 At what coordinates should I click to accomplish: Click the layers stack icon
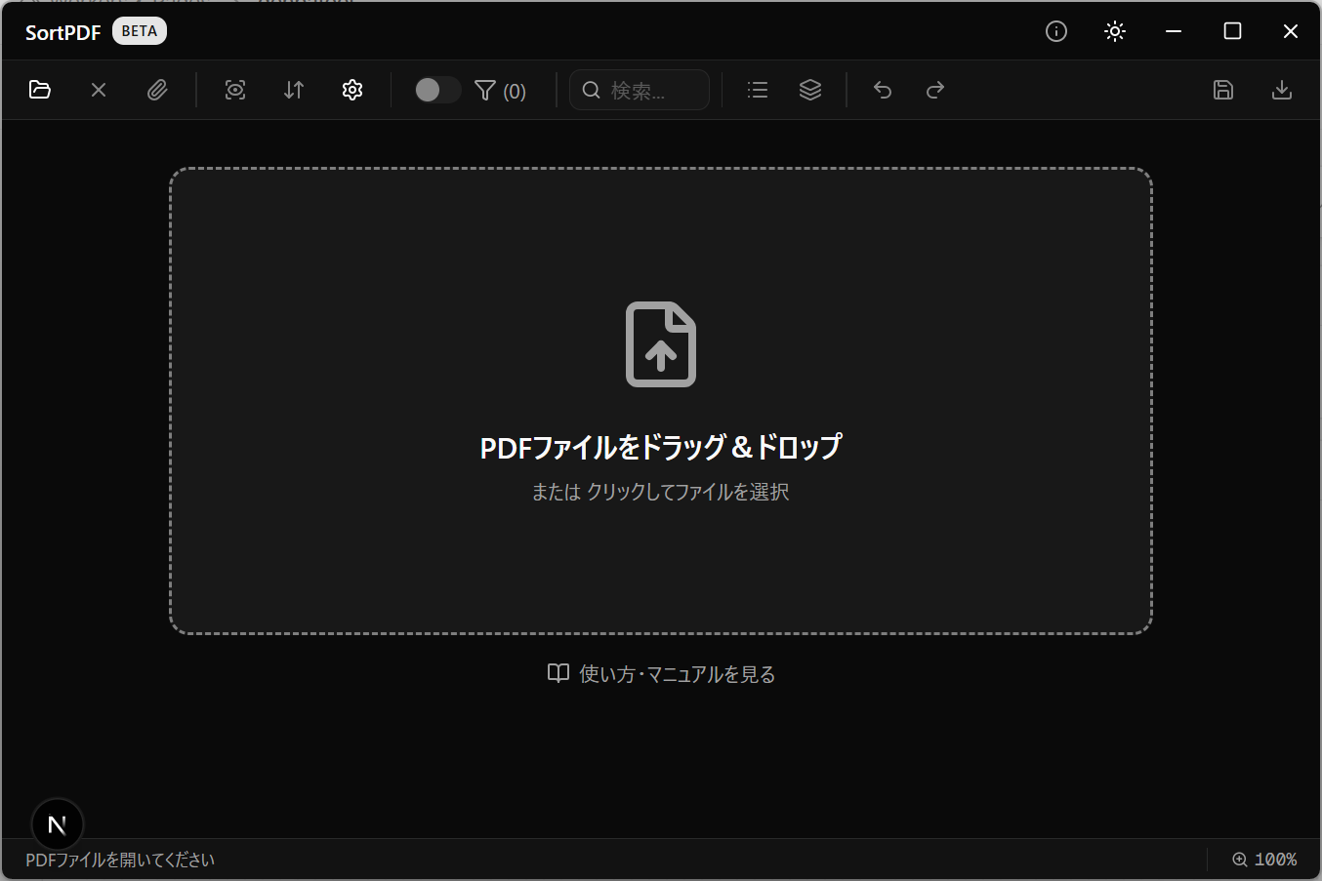pos(810,90)
